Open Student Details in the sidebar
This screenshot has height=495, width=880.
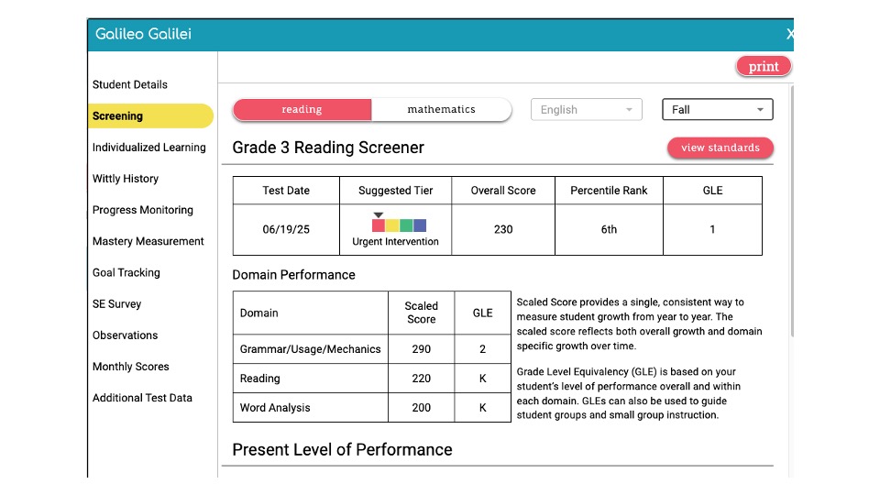coord(129,84)
